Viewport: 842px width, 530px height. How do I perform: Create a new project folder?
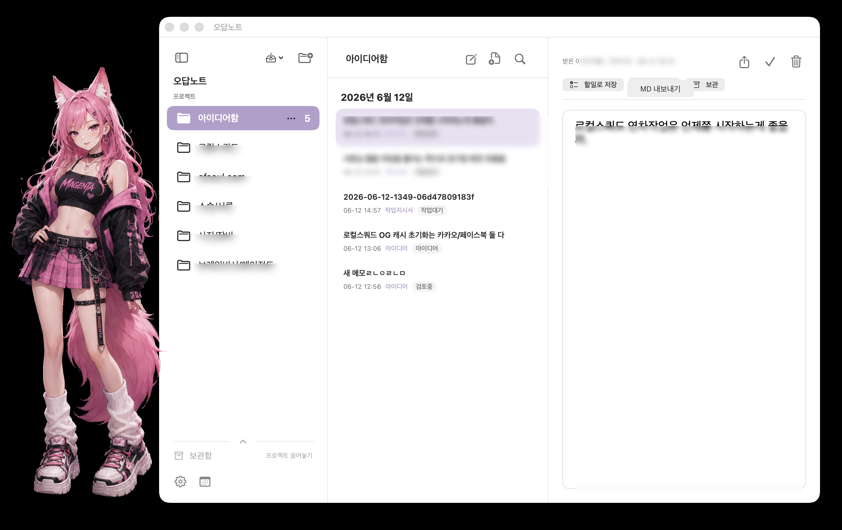pyautogui.click(x=305, y=58)
